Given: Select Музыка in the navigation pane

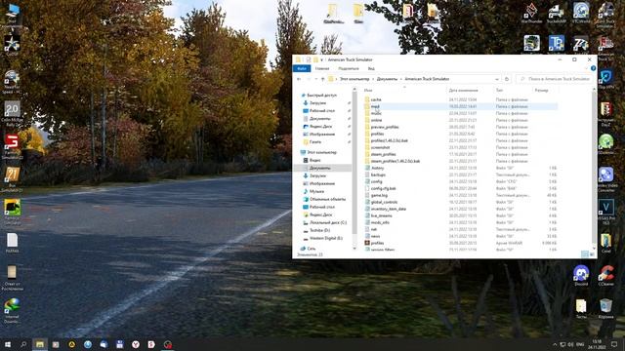Looking at the screenshot, I should tap(313, 191).
